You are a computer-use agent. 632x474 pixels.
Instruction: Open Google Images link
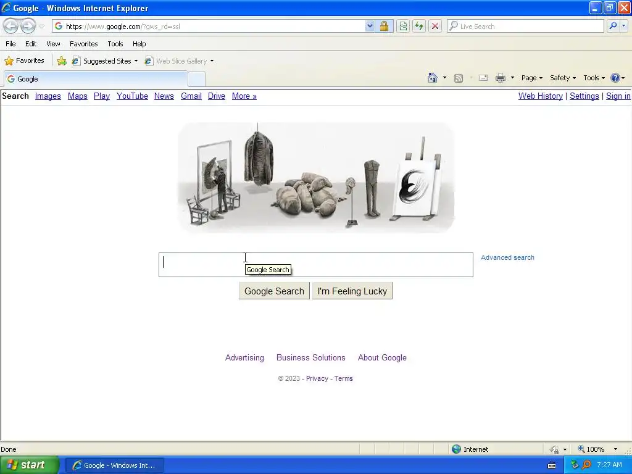(48, 96)
